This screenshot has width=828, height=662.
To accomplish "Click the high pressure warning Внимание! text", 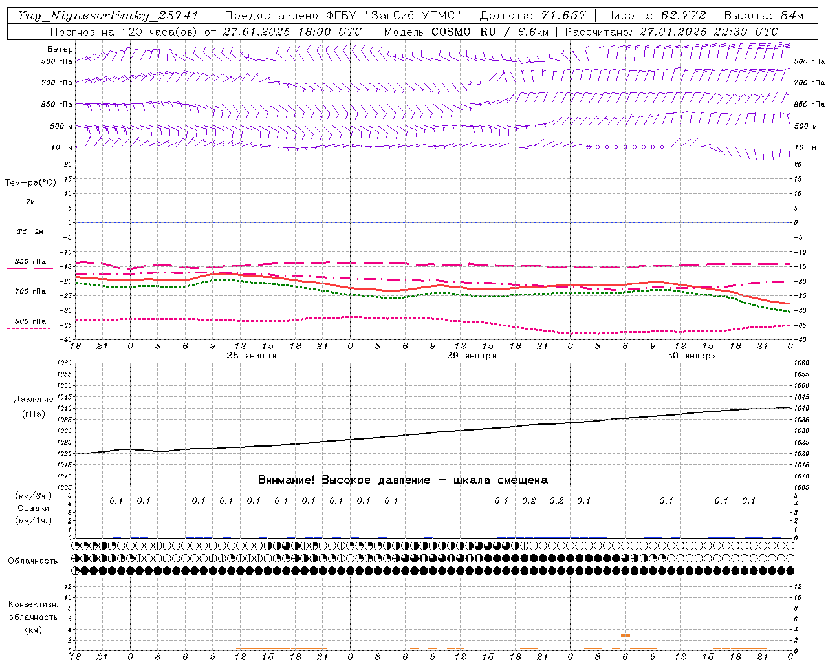I will pos(402,480).
